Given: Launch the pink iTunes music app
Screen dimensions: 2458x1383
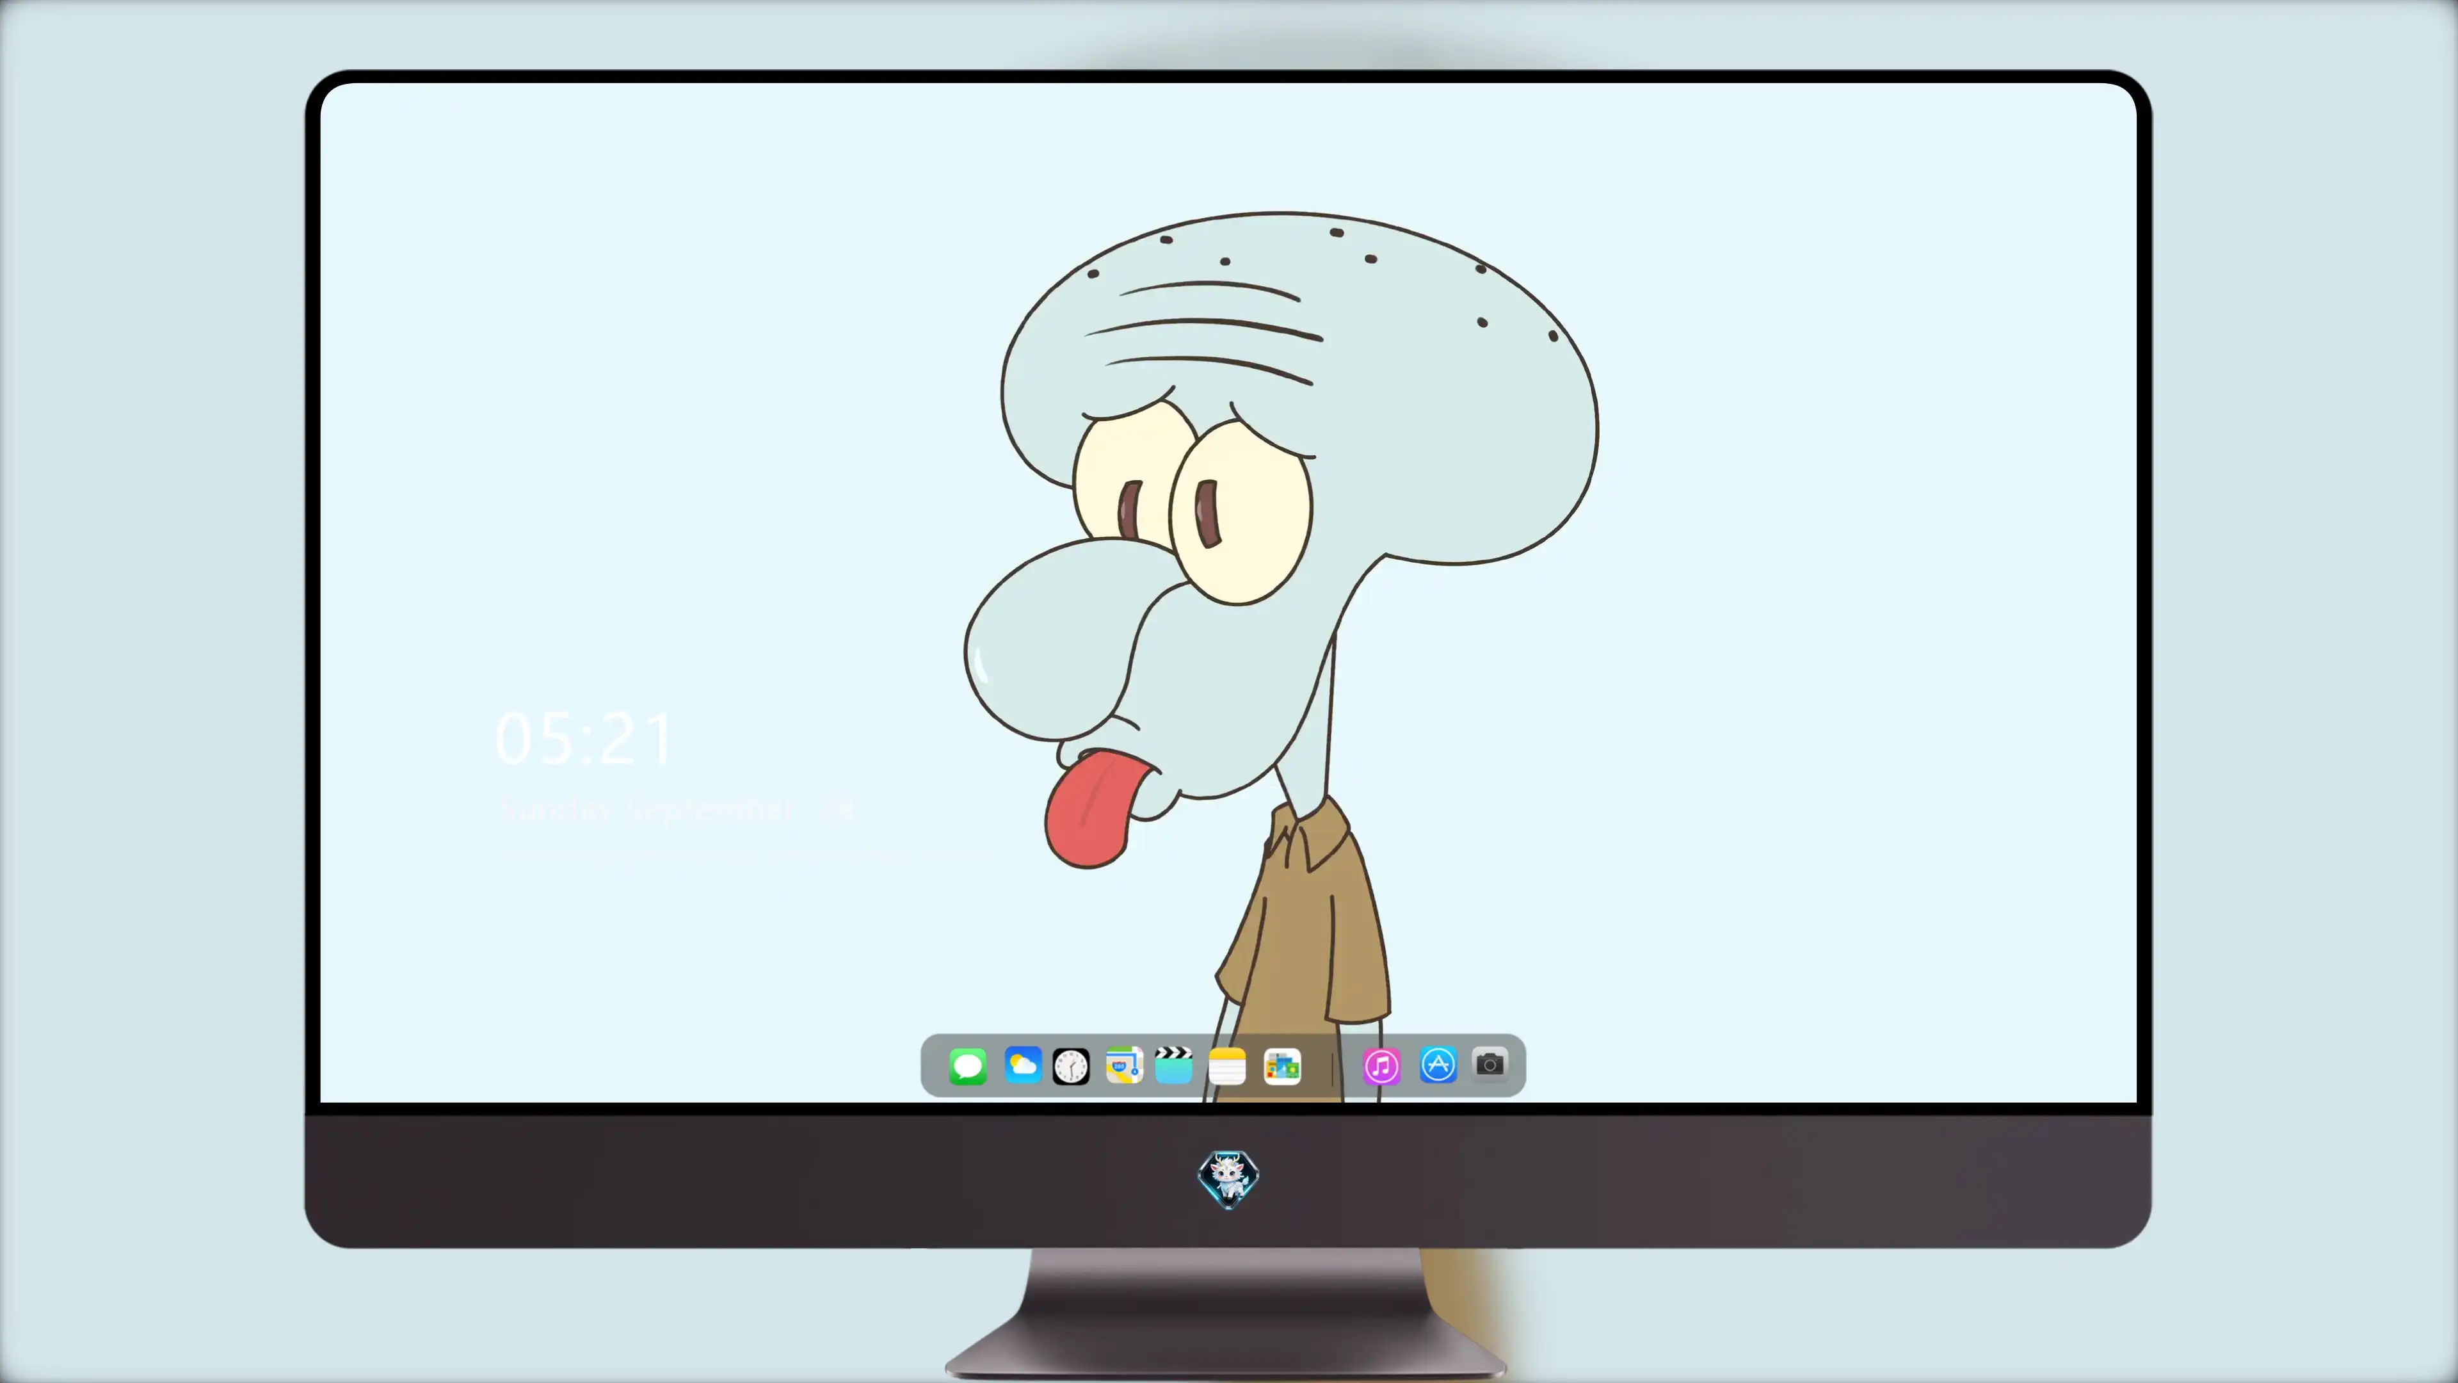Looking at the screenshot, I should pos(1382,1066).
